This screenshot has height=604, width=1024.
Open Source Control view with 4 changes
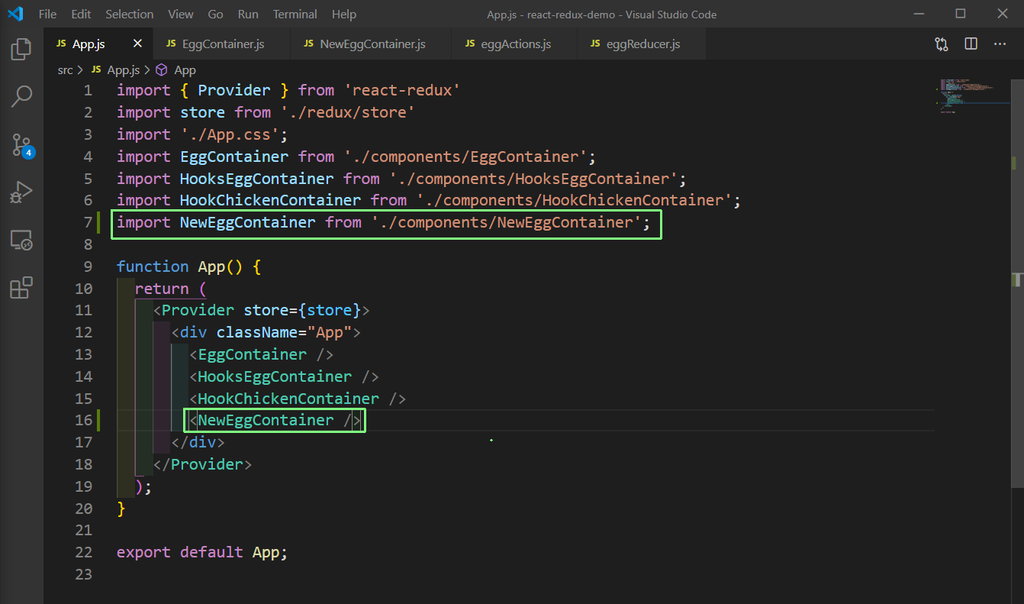[x=21, y=144]
